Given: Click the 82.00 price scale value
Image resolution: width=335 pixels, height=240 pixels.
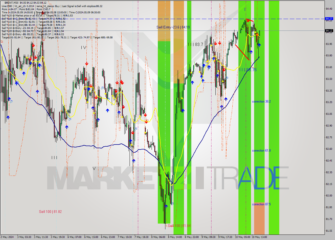Looking at the screenshot, I should pos(329,195).
